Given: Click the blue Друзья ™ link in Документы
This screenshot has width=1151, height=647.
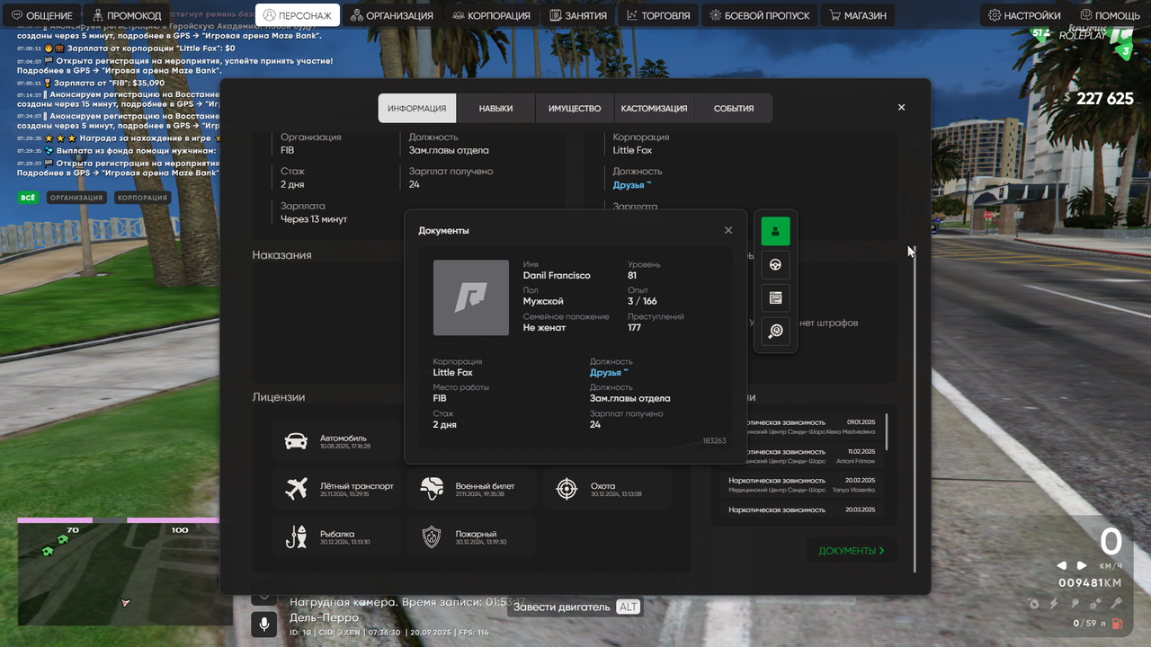Looking at the screenshot, I should pyautogui.click(x=609, y=373).
